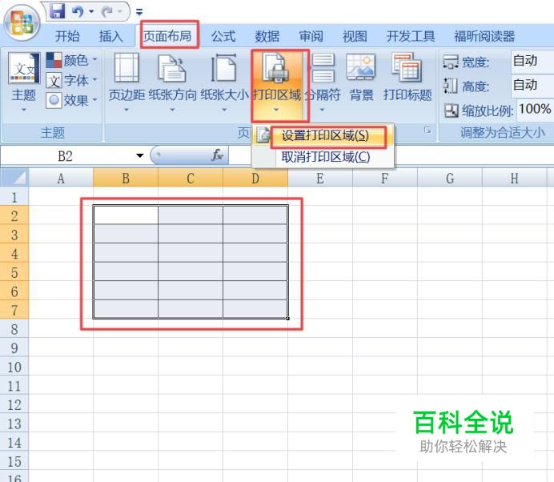Click cell A10
Viewport: 554px width, 482px height.
click(61, 366)
